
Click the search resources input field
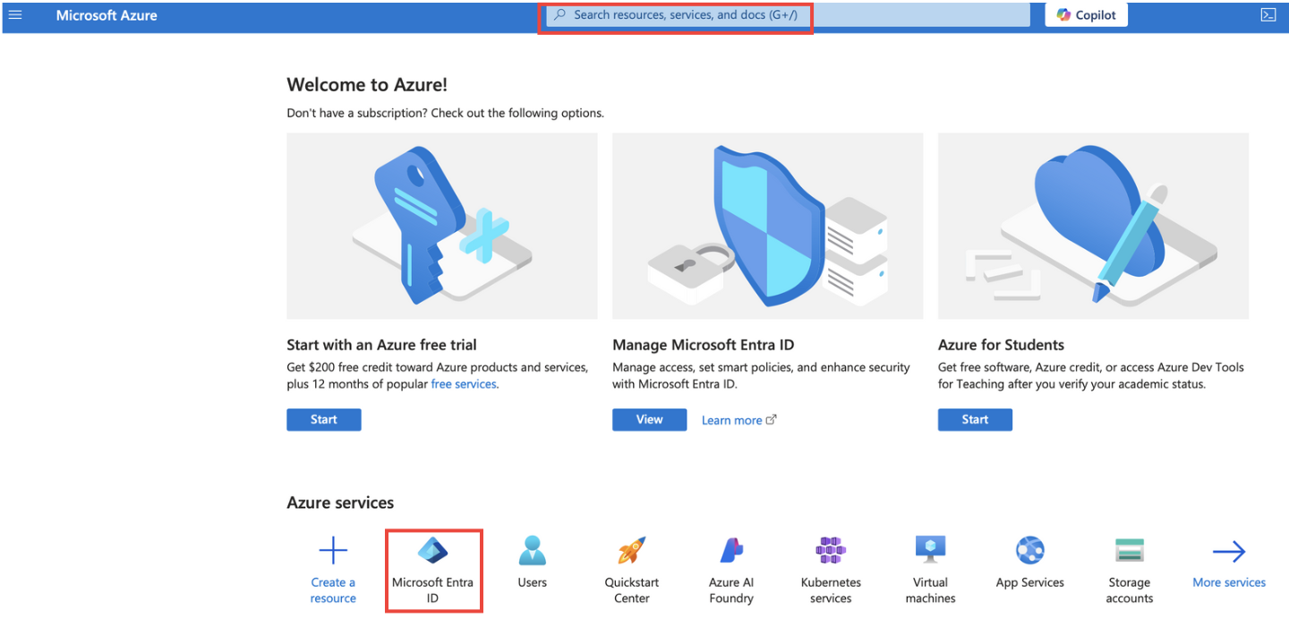[676, 14]
